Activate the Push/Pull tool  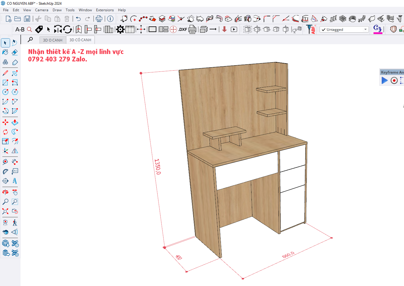pos(15,122)
